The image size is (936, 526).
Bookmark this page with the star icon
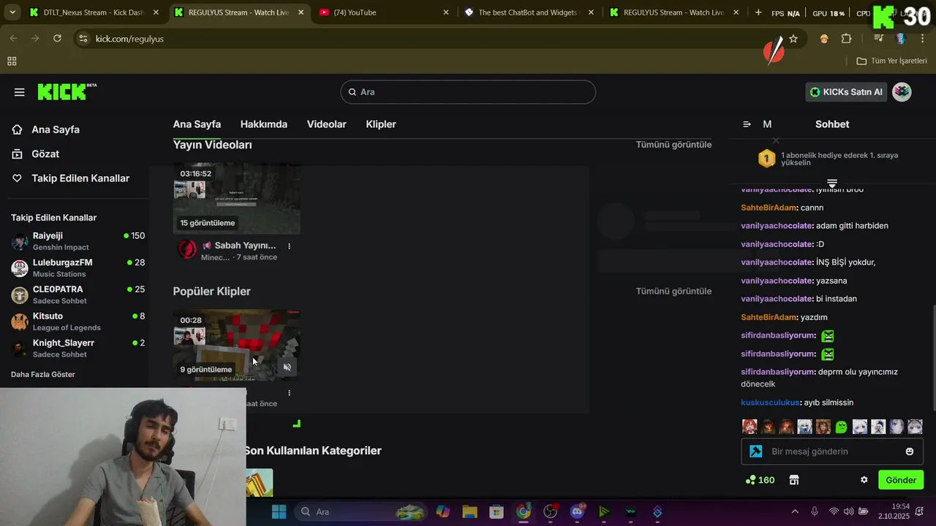click(x=793, y=39)
